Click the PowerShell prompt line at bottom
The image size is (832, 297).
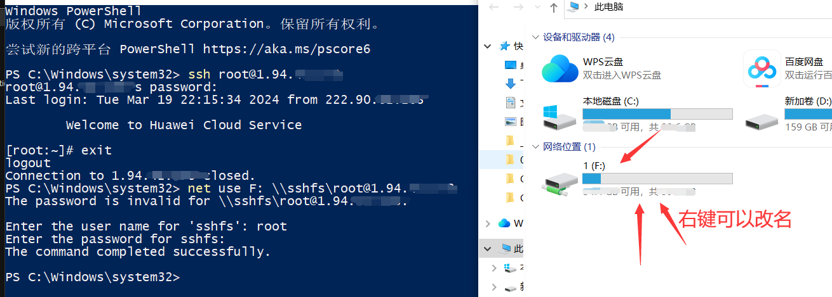pos(93,277)
